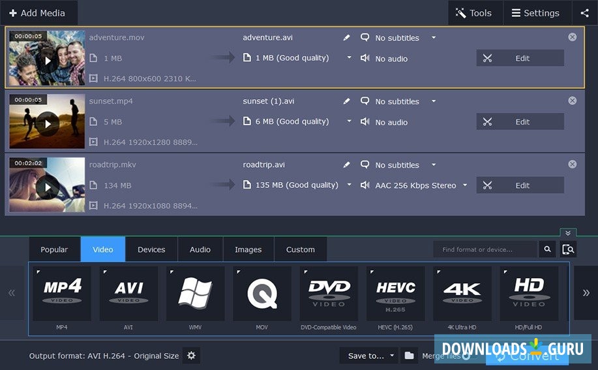Click the share icon in top bar
598x370 pixels.
click(584, 13)
